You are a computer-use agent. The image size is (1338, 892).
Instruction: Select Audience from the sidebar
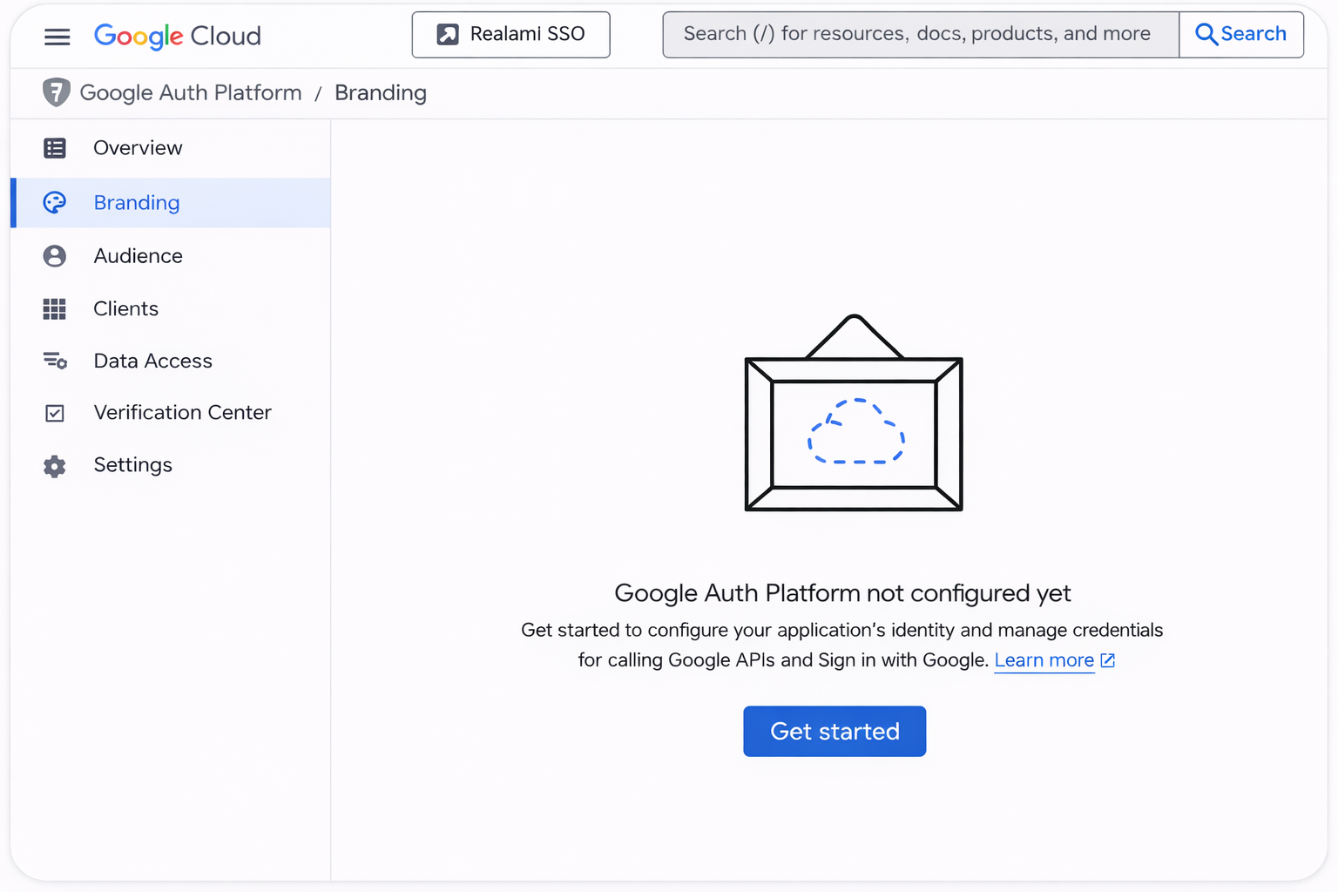tap(138, 256)
